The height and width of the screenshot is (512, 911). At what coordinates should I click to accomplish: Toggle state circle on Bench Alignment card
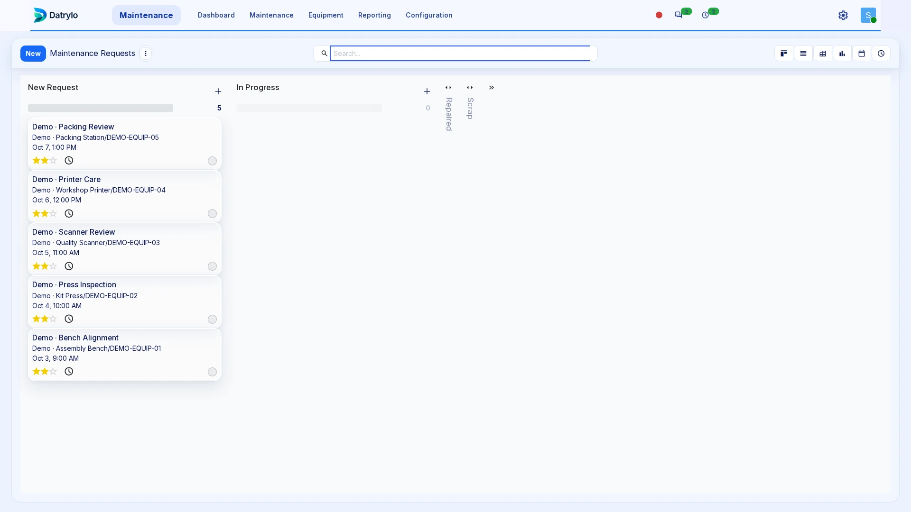click(x=213, y=372)
